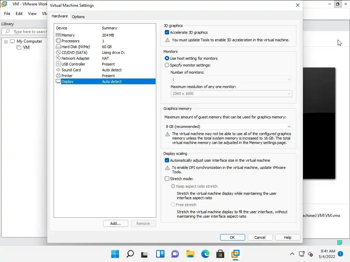
Task: Open Task View on the taskbar
Action: (145, 254)
